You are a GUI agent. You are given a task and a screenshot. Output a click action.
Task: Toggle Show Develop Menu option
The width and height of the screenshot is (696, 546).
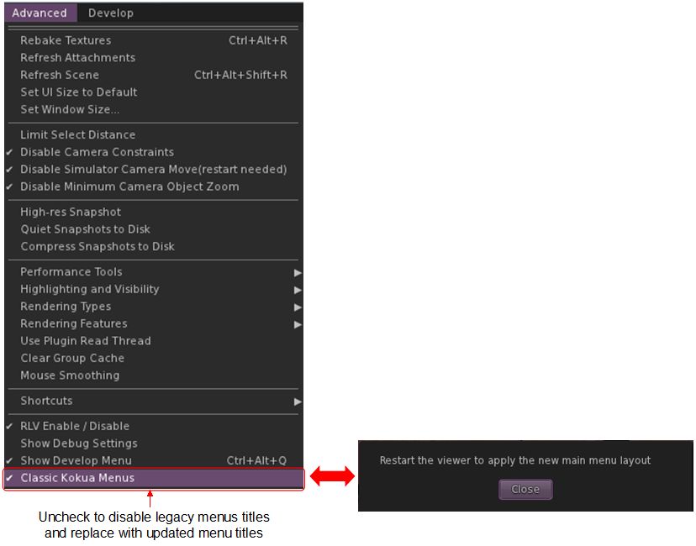[x=76, y=460]
